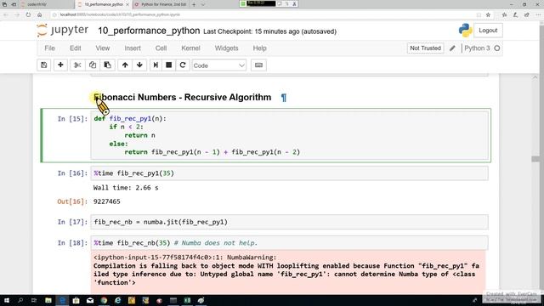Move the selected cell down
The image size is (544, 306).
[139, 65]
